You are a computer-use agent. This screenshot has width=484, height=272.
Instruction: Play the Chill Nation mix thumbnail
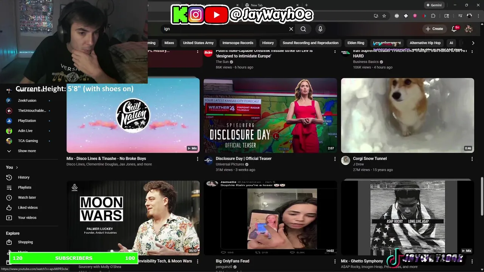click(x=133, y=115)
